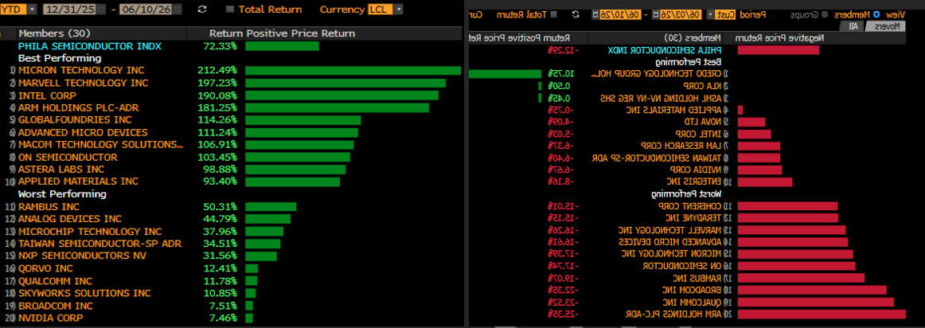The image size is (925, 328).
Task: Switch to the All tab
Action: 853,26
